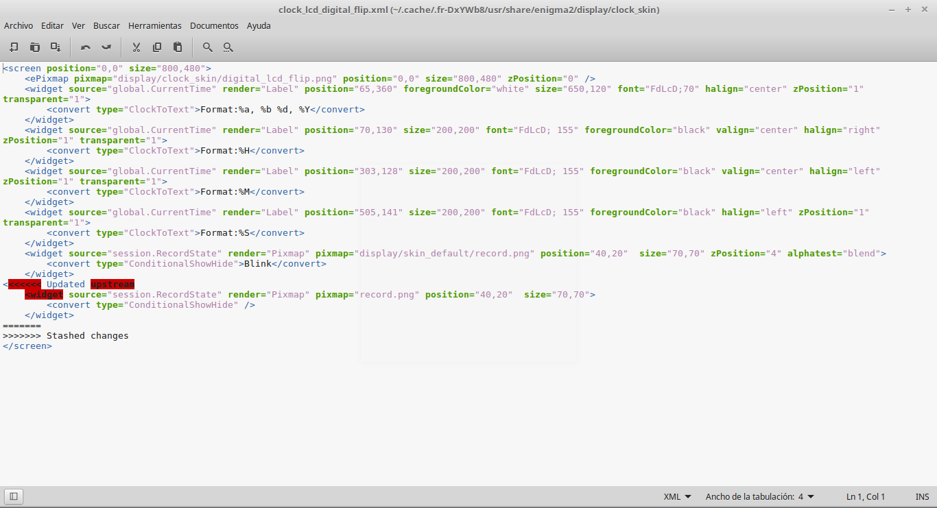Viewport: 937px width, 508px height.
Task: Click the 'Format:%S' text
Action: pos(225,232)
